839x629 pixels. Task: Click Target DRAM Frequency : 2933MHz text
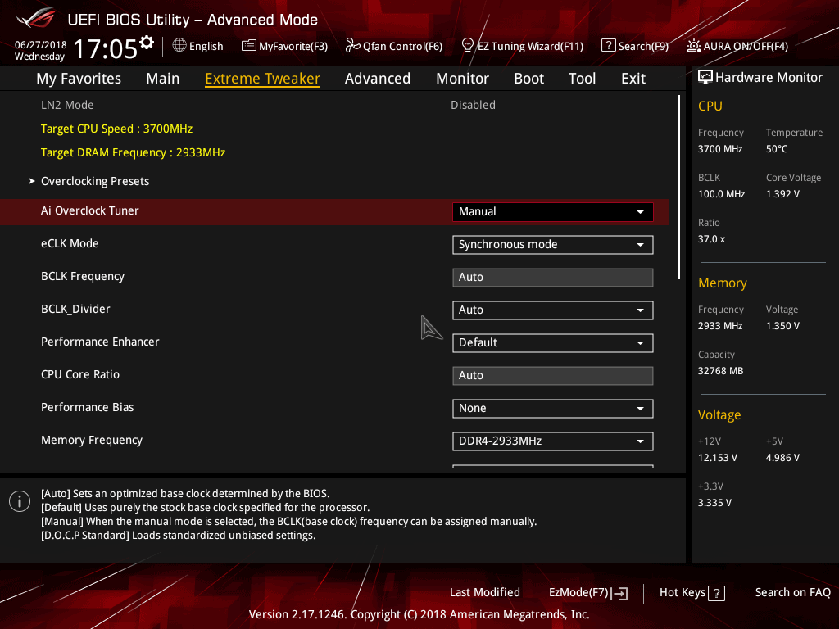point(134,153)
